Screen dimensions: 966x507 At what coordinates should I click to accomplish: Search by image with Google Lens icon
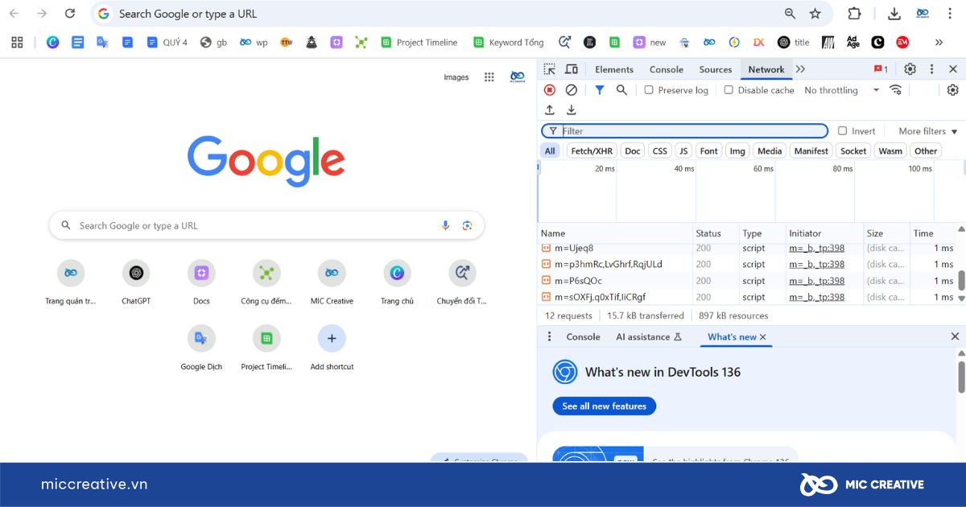point(467,225)
